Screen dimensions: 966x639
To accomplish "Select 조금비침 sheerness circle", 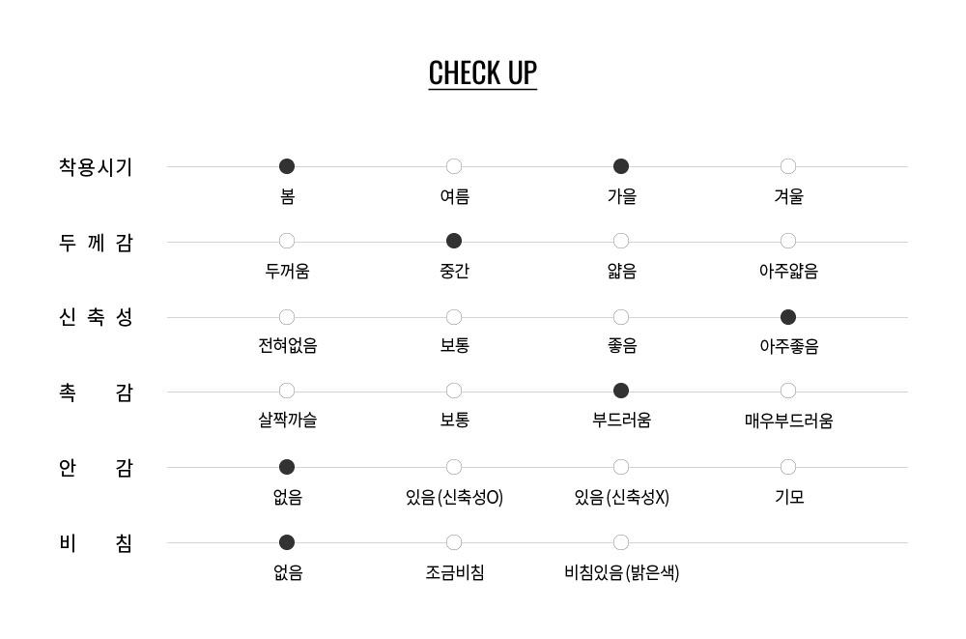I will [x=454, y=542].
